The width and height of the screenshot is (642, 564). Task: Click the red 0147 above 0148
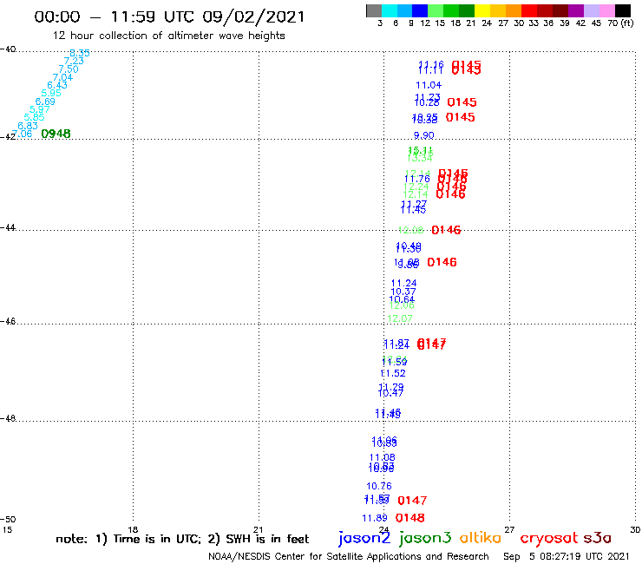point(412,501)
